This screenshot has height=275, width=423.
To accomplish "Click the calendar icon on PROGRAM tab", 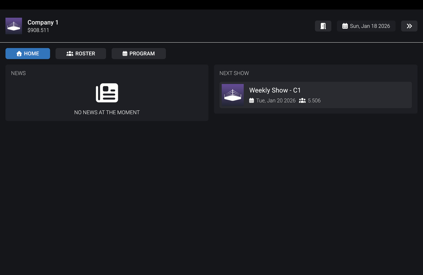I will point(125,53).
